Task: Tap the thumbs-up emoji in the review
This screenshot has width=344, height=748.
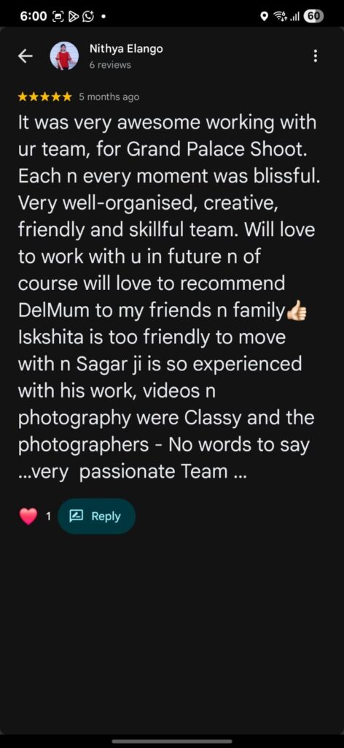Action: click(297, 311)
